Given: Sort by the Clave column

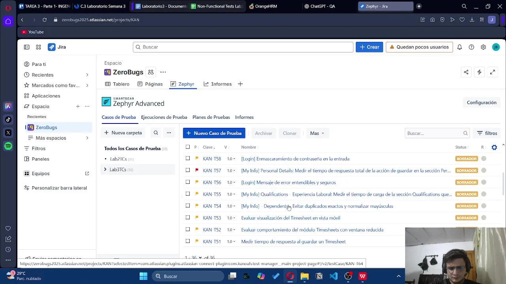Looking at the screenshot, I should (209, 147).
